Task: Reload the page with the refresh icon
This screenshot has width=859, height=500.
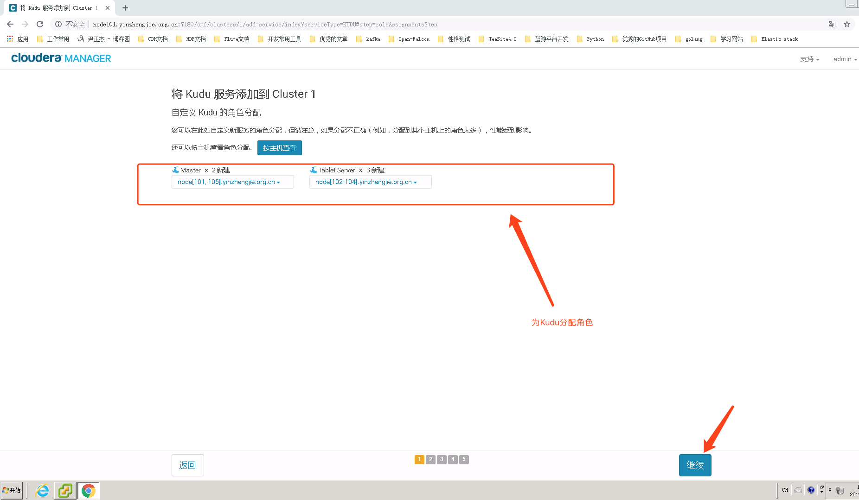Action: click(40, 24)
